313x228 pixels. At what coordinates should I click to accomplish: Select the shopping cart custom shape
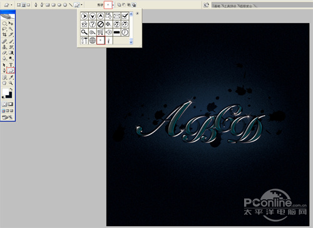pyautogui.click(x=100, y=33)
